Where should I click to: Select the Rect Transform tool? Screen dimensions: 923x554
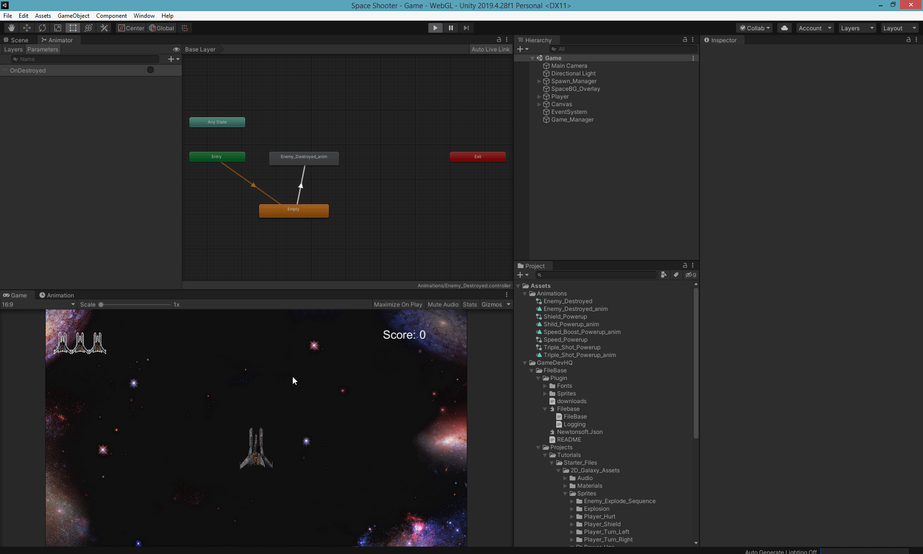(x=73, y=28)
